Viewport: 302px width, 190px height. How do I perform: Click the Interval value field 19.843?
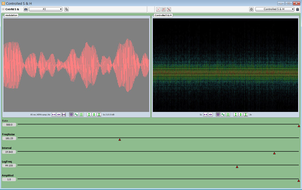(9, 152)
